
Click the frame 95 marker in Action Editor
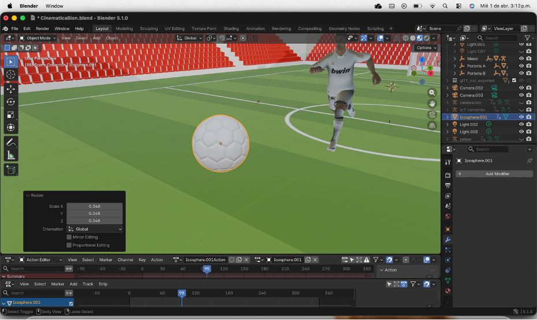(207, 269)
